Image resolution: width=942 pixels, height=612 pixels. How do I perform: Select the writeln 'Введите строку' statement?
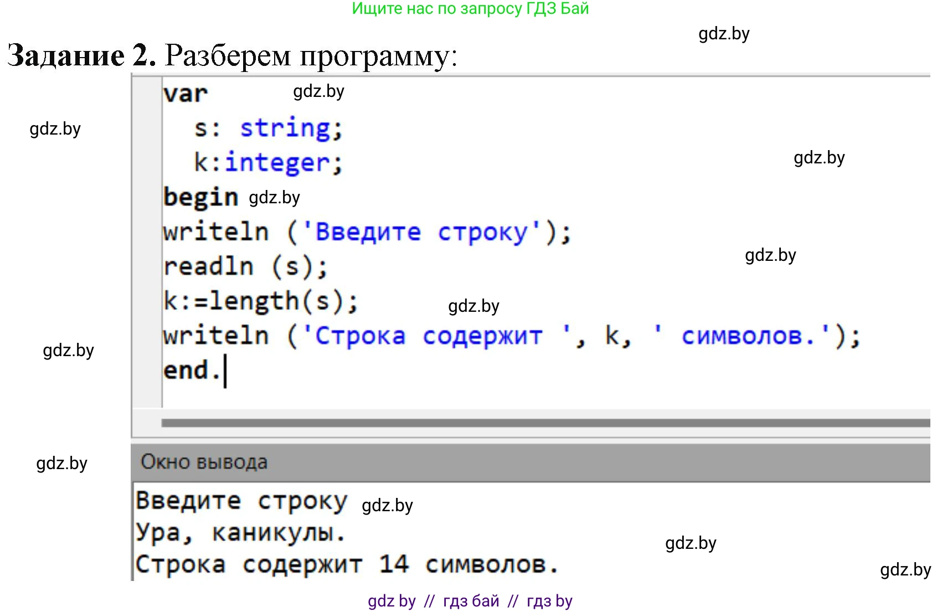(366, 232)
